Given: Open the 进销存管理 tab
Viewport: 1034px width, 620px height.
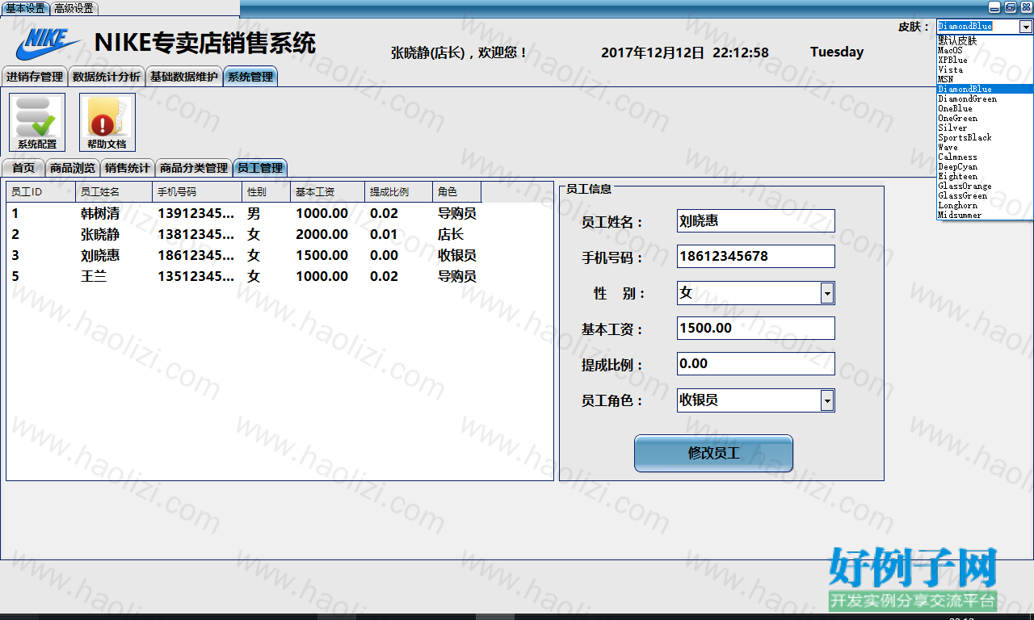Looking at the screenshot, I should (x=35, y=77).
